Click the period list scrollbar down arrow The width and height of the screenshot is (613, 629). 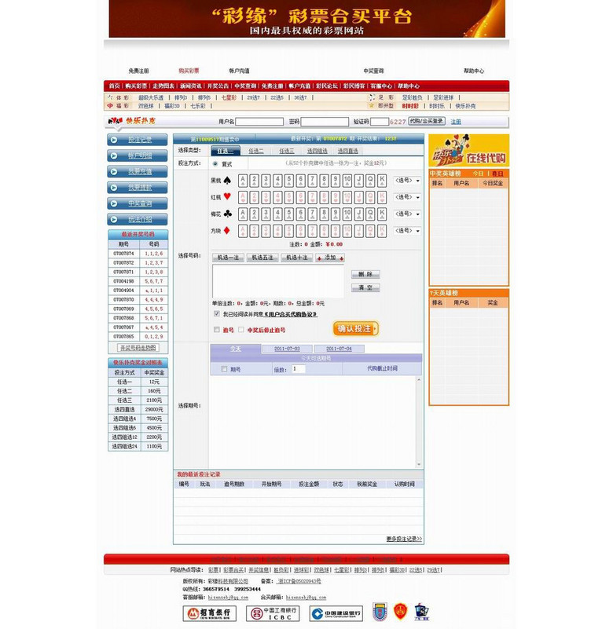[x=419, y=464]
